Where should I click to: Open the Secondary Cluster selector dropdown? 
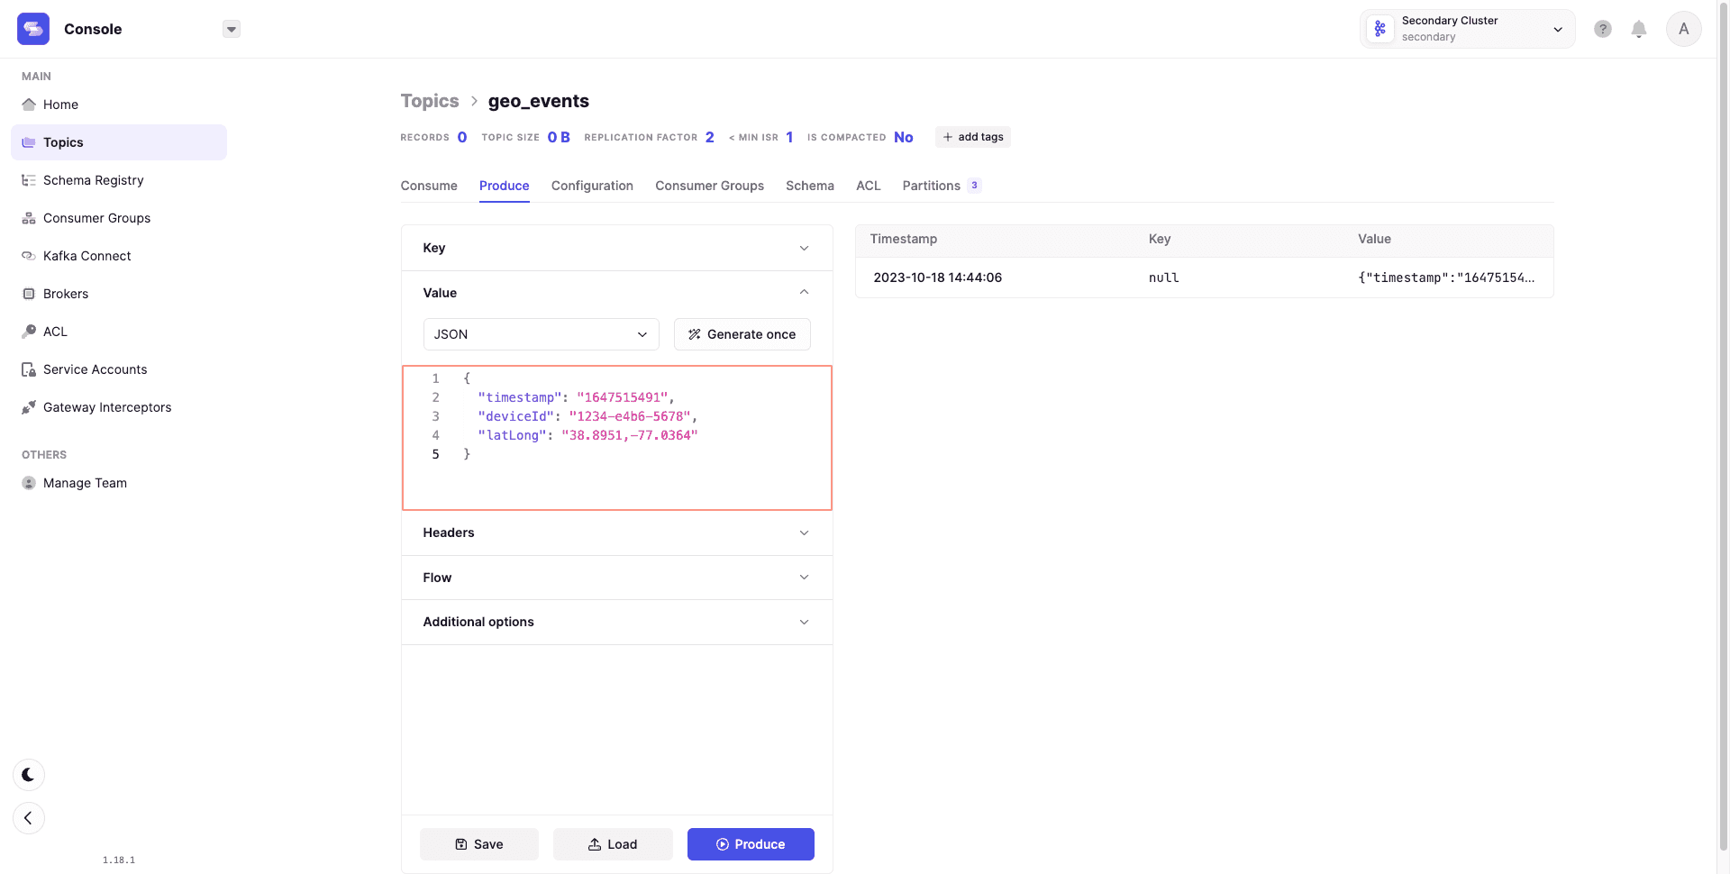[1467, 29]
